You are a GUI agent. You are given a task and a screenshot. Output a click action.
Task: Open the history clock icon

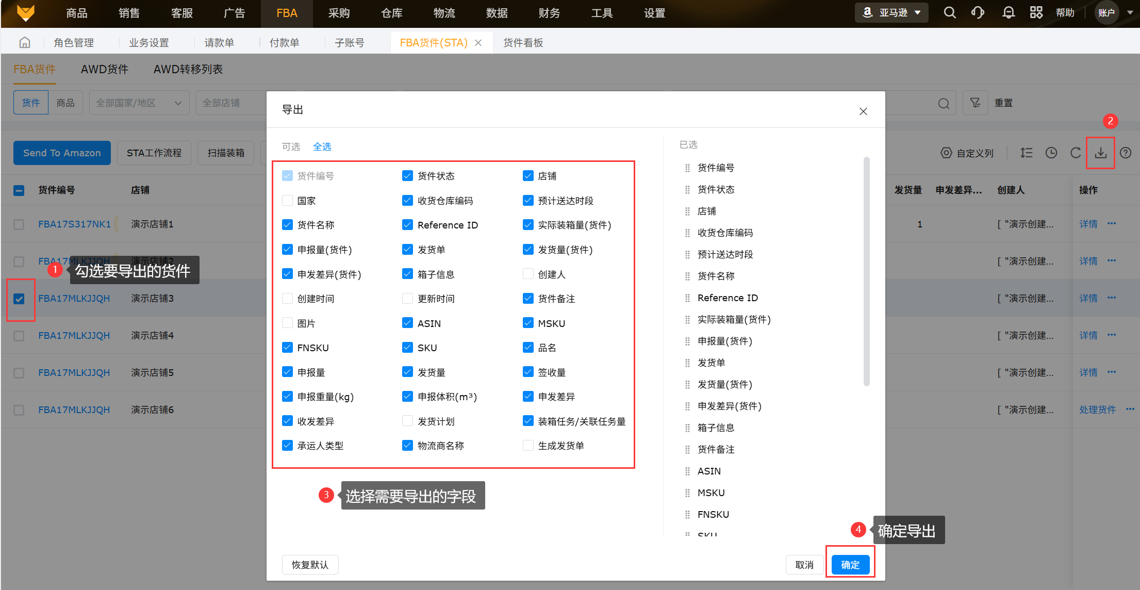tap(1051, 153)
